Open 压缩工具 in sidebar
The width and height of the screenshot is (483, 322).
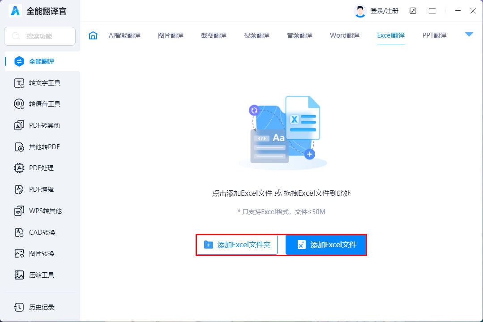click(x=43, y=275)
